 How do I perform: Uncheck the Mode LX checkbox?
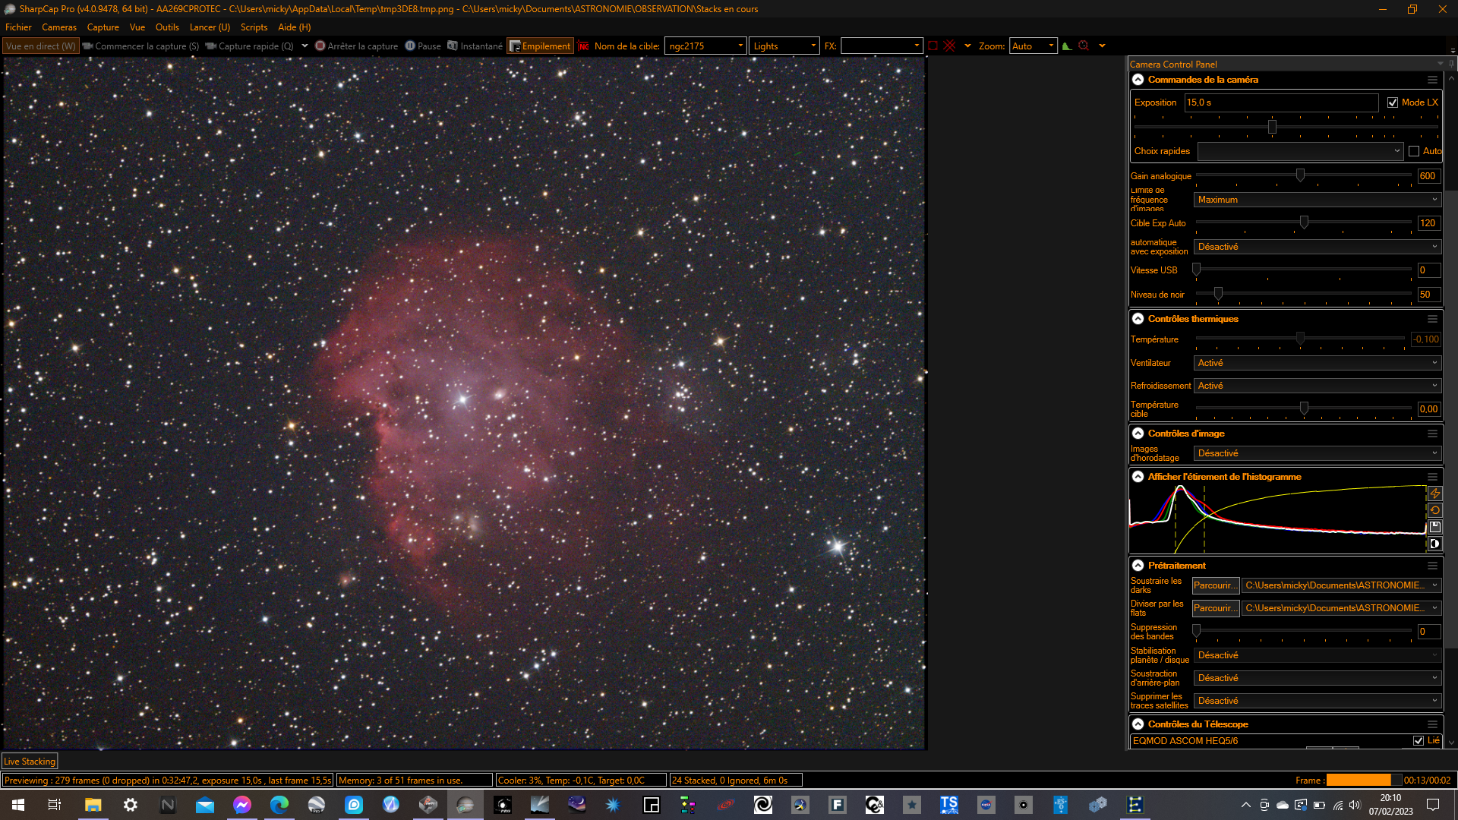pos(1393,102)
